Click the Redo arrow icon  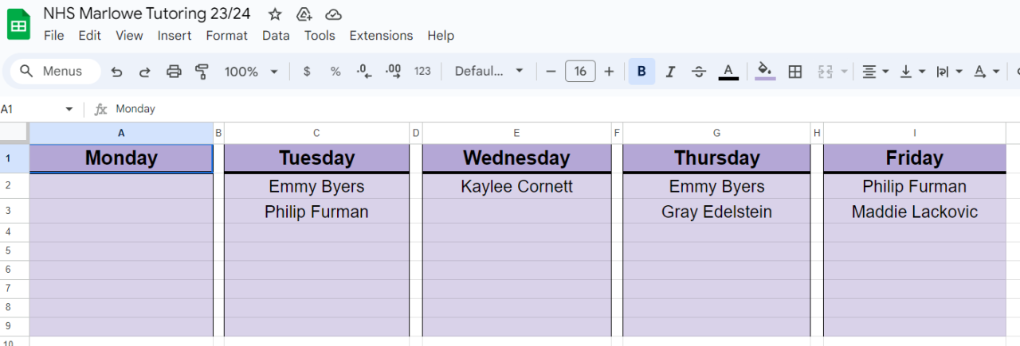(x=145, y=72)
